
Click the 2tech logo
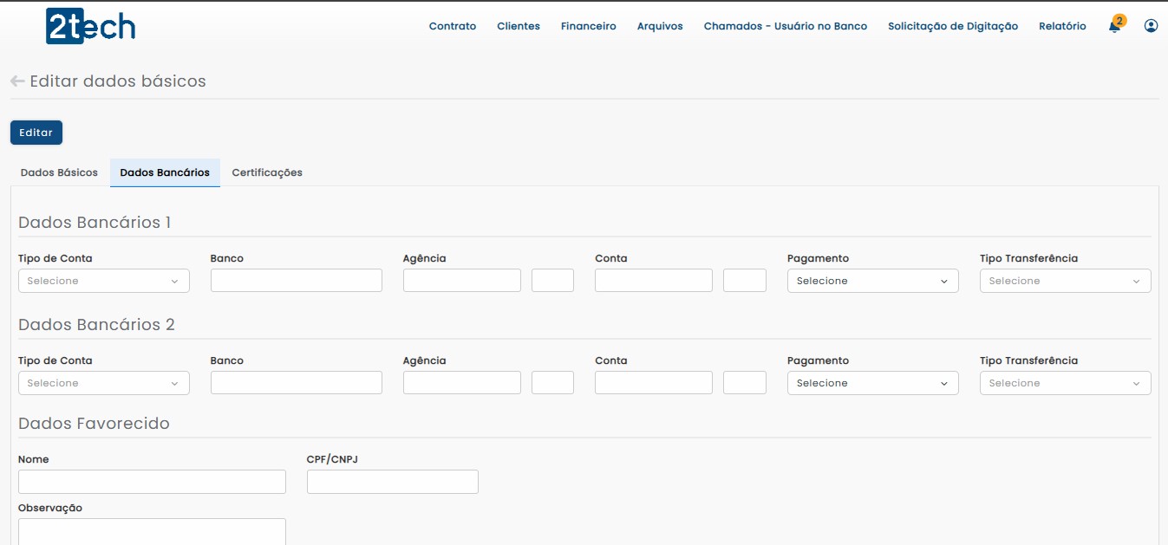coord(90,27)
